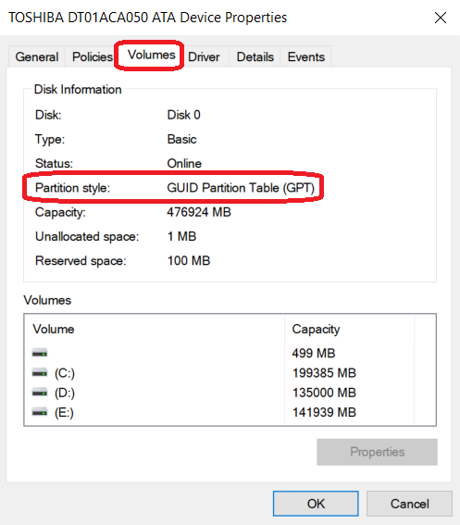The image size is (460, 525).
Task: Click the Unallocated space label
Action: [87, 237]
